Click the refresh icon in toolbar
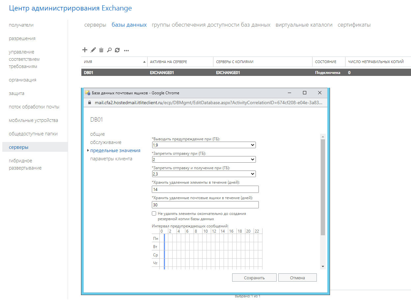Viewport: 411px width, 300px height. (117, 50)
